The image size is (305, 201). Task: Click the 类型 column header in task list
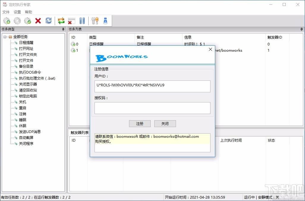click(x=111, y=37)
